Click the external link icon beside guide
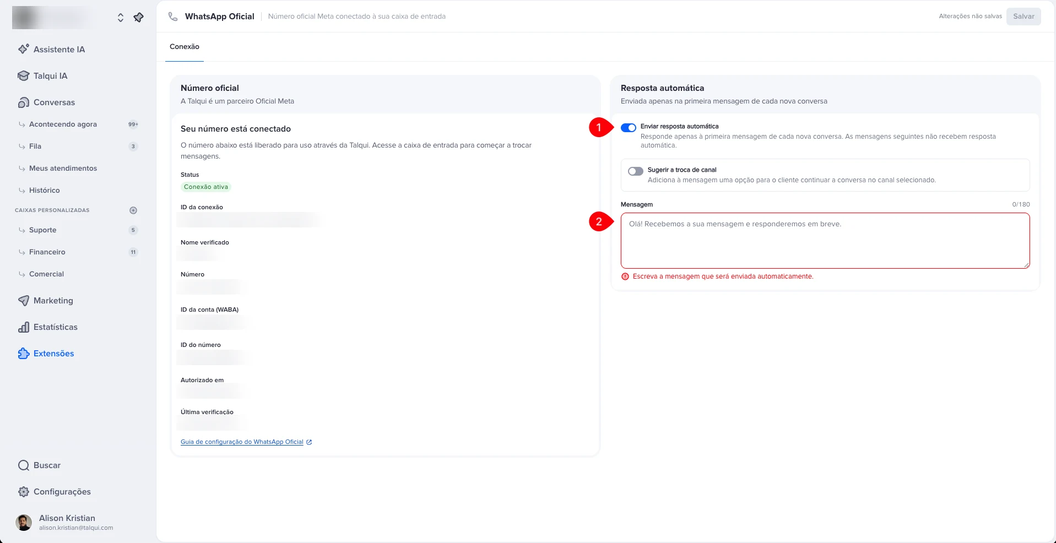This screenshot has width=1056, height=543. (x=309, y=442)
